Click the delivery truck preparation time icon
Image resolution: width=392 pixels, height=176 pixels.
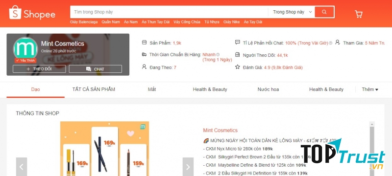click(144, 54)
